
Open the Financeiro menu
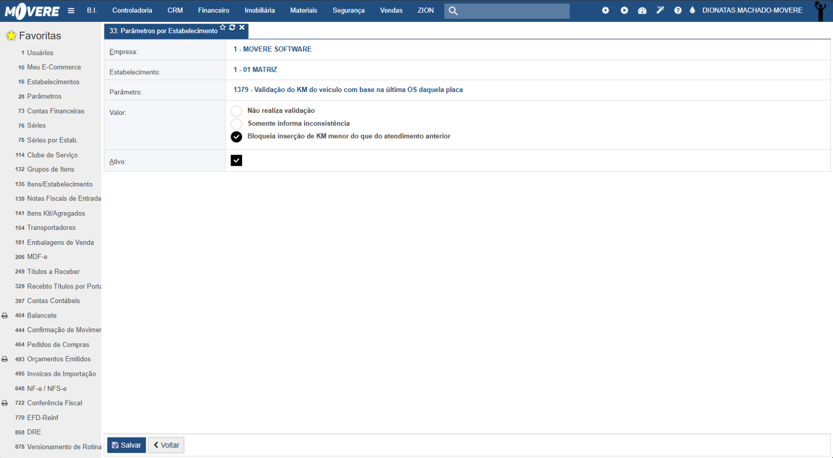pos(213,10)
